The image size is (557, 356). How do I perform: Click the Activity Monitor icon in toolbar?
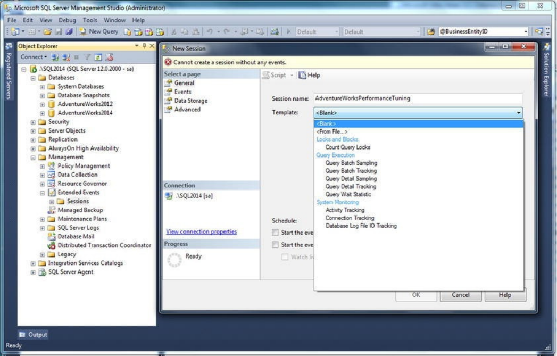click(x=274, y=31)
